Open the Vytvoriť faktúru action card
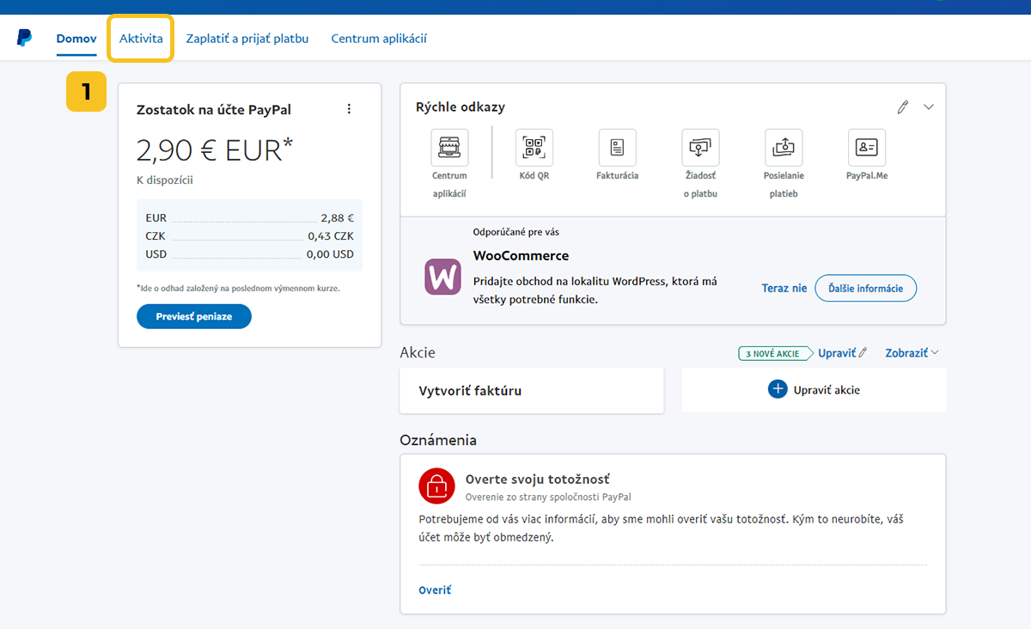The width and height of the screenshot is (1031, 629). (x=532, y=390)
